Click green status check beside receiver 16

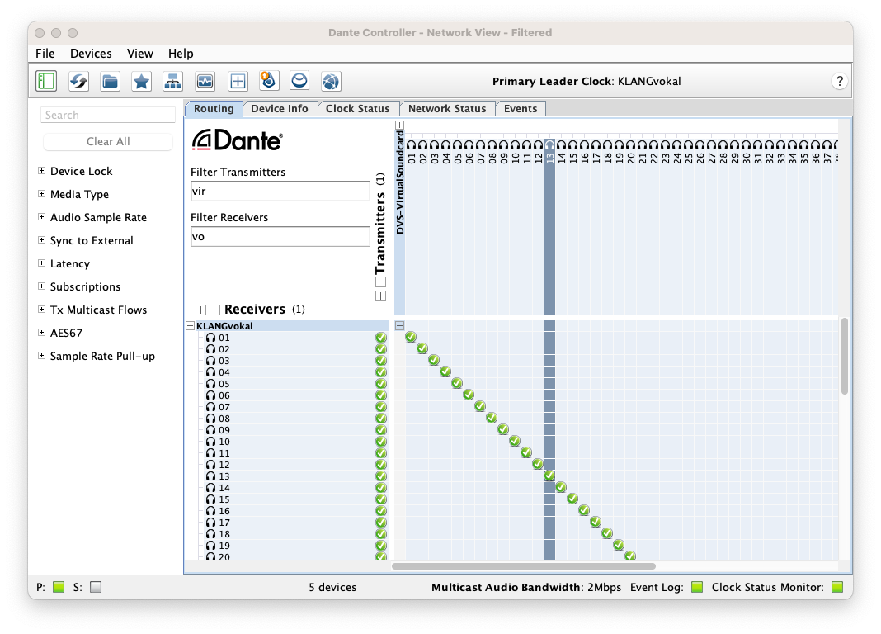click(381, 511)
